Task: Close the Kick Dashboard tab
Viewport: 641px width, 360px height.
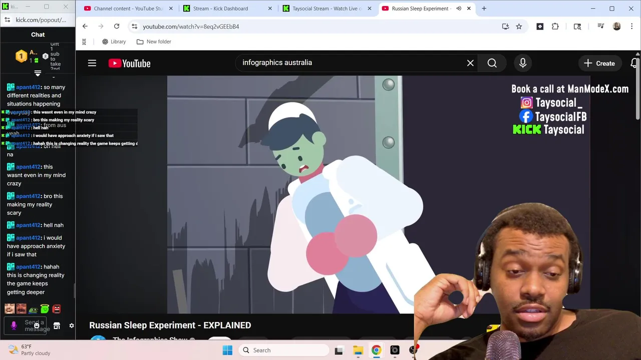Action: pos(270,8)
